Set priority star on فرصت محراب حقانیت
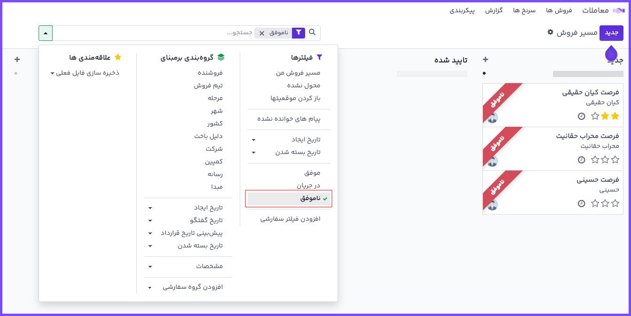 click(x=615, y=160)
